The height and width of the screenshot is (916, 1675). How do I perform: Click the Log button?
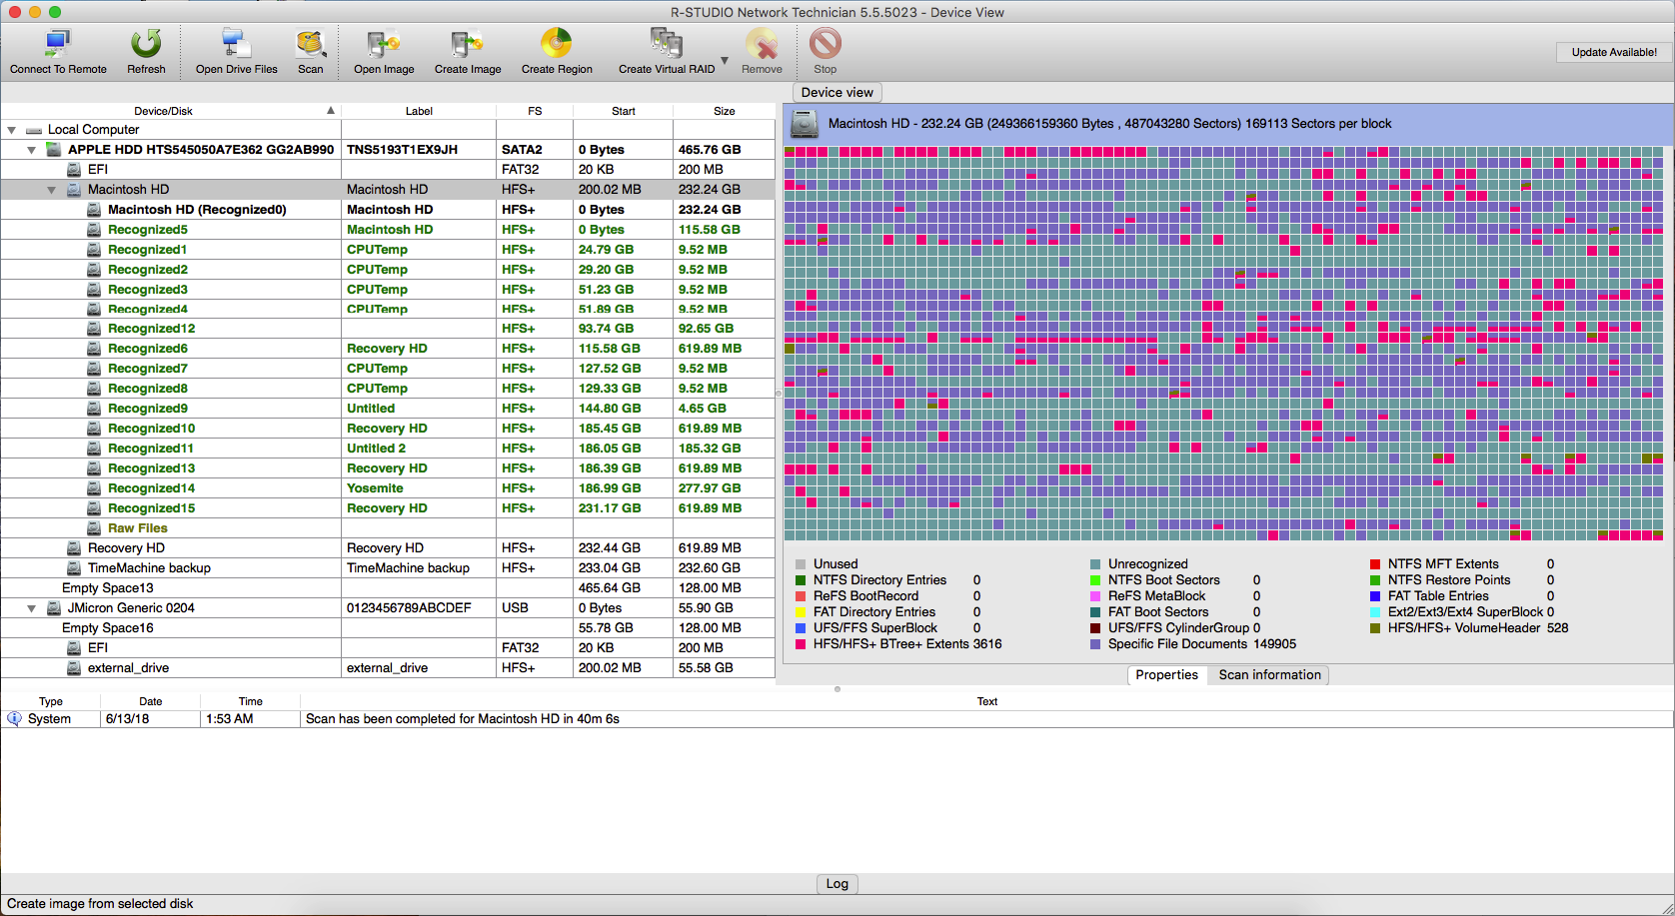point(837,884)
